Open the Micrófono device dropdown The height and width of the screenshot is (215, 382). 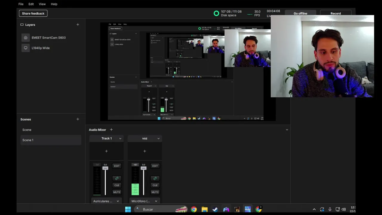click(144, 201)
